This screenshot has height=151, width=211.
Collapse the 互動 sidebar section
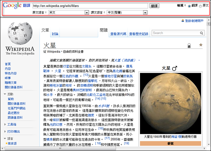[5, 94]
